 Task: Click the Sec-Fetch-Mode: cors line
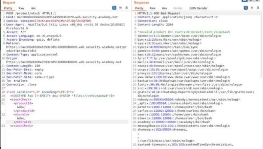point(24,73)
